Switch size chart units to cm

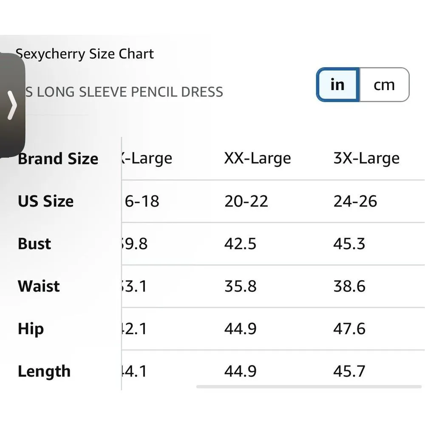tap(384, 85)
